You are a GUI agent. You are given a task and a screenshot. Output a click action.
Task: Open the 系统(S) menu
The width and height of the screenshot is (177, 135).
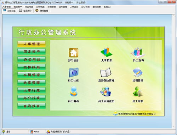tap(107, 7)
